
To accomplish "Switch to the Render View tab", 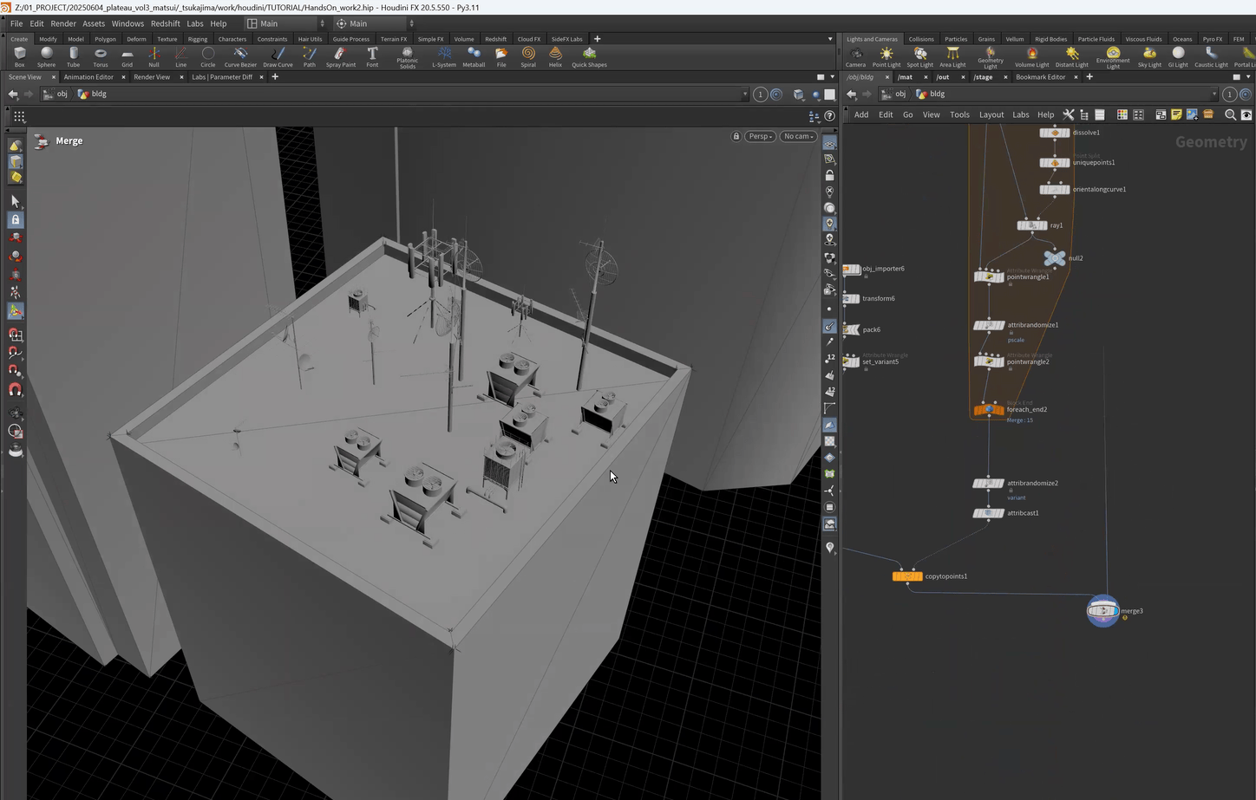I will tap(152, 77).
